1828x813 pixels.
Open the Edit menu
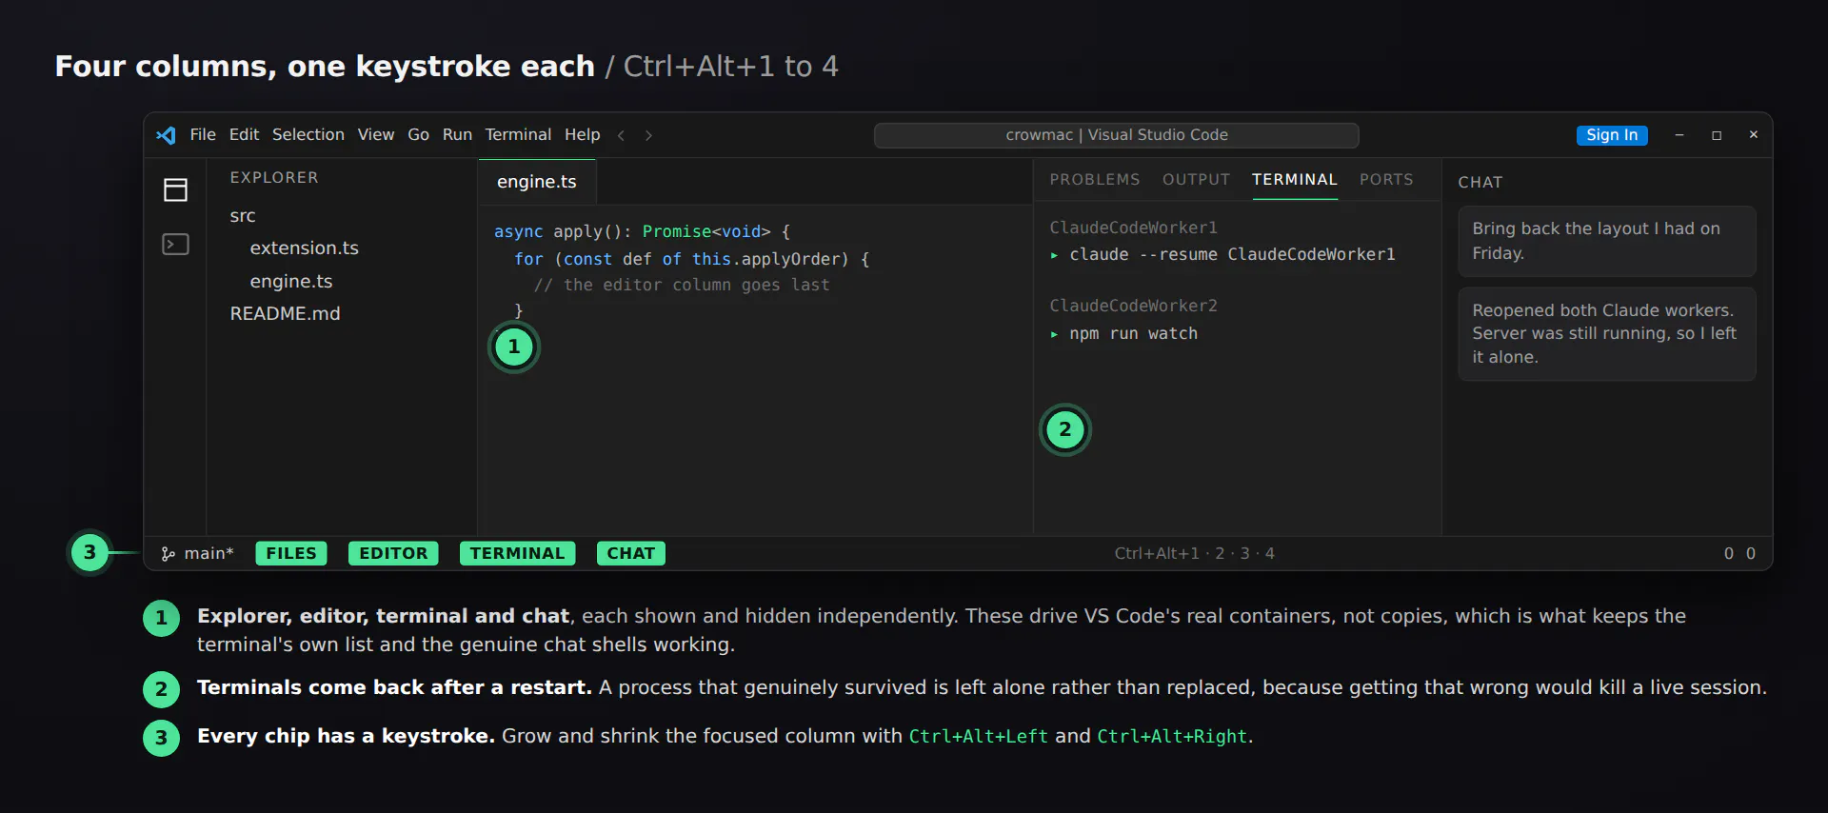coord(244,135)
